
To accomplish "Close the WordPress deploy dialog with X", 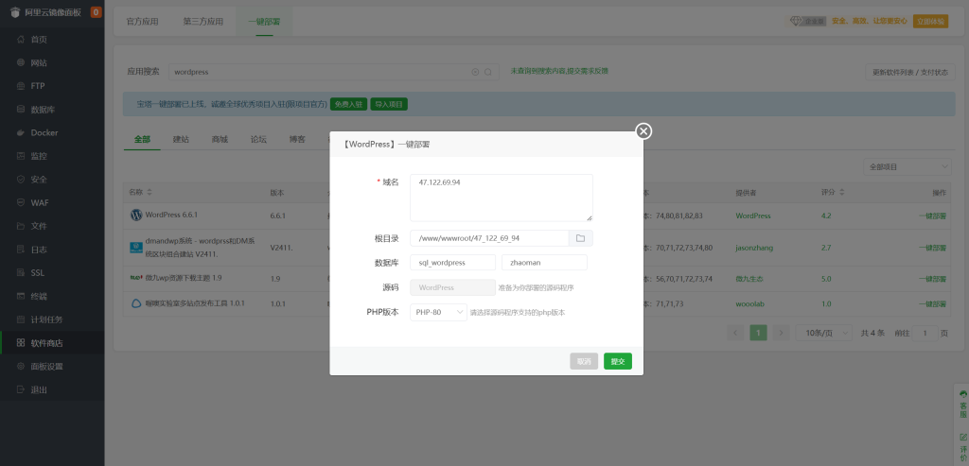I will [643, 130].
